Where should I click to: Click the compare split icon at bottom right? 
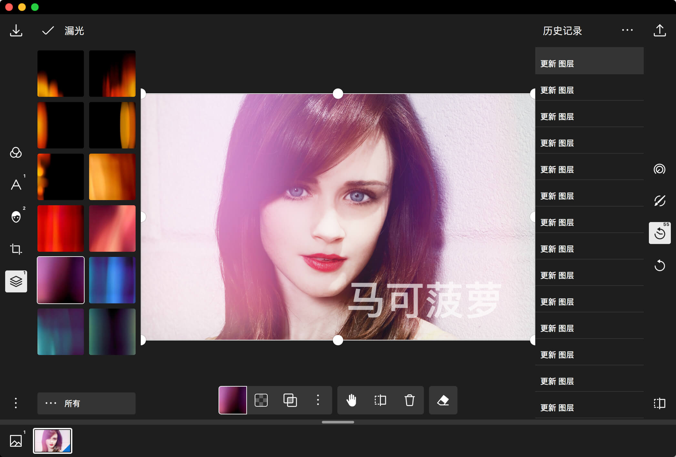[660, 403]
